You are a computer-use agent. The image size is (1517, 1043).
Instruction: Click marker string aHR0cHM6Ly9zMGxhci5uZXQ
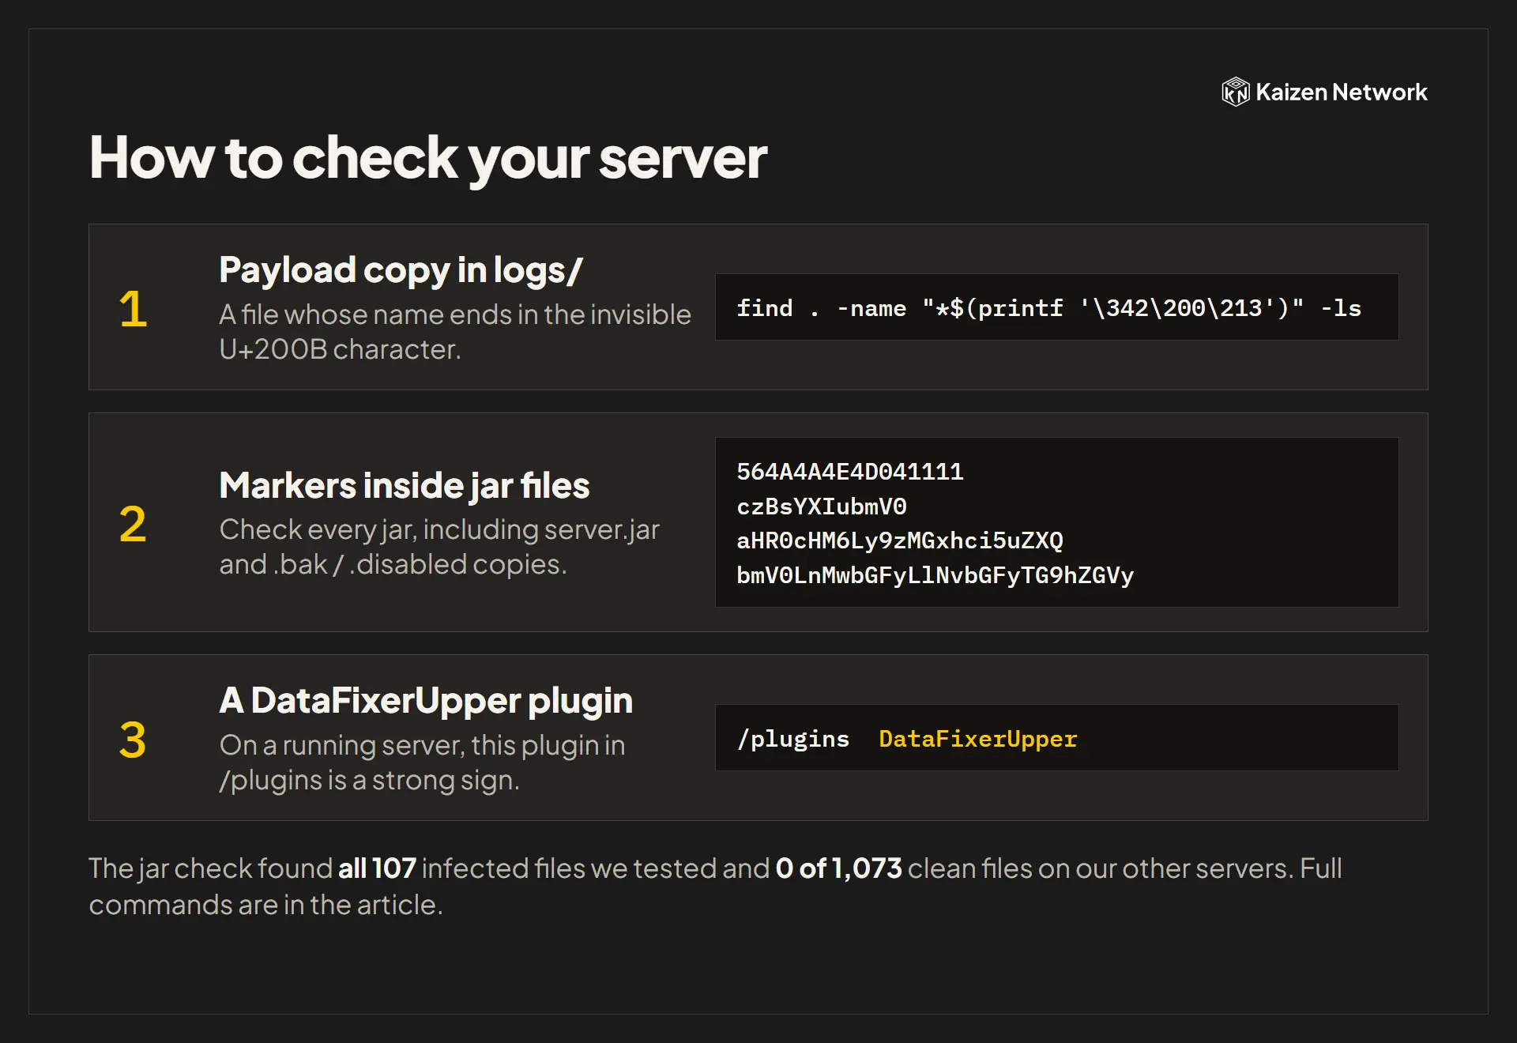pos(899,540)
